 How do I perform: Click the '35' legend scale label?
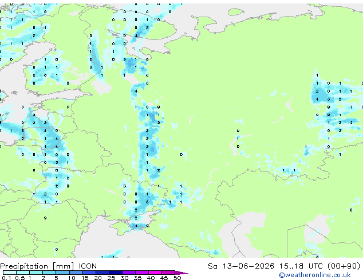(137, 278)
